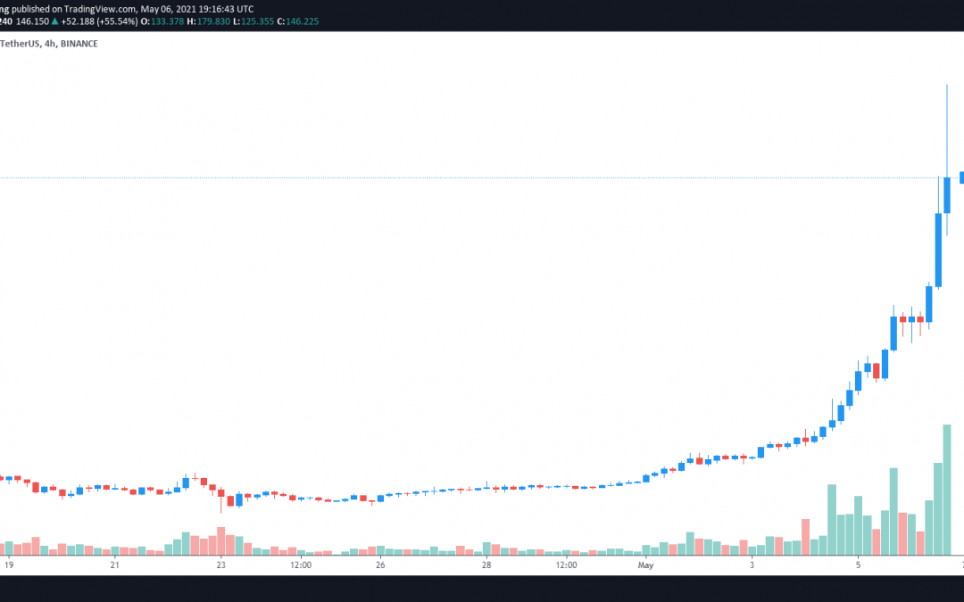Click the '12:00' label after date 28

tap(566, 565)
